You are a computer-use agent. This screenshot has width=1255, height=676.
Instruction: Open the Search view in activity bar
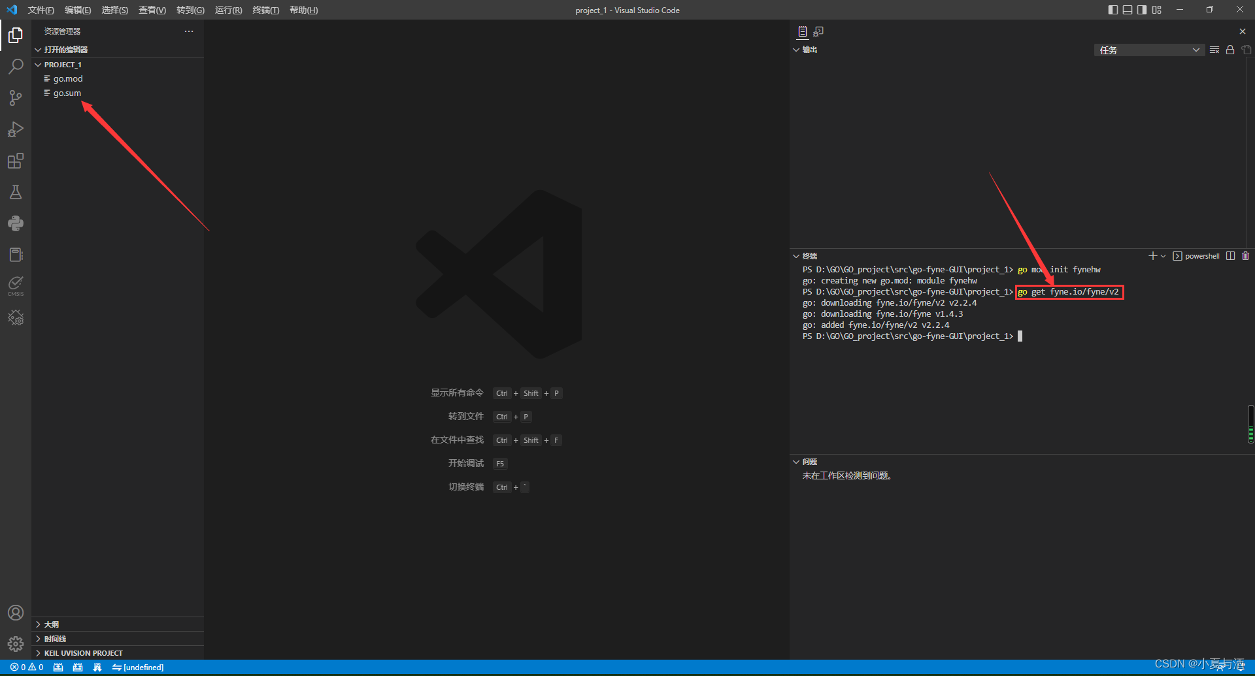click(x=16, y=66)
